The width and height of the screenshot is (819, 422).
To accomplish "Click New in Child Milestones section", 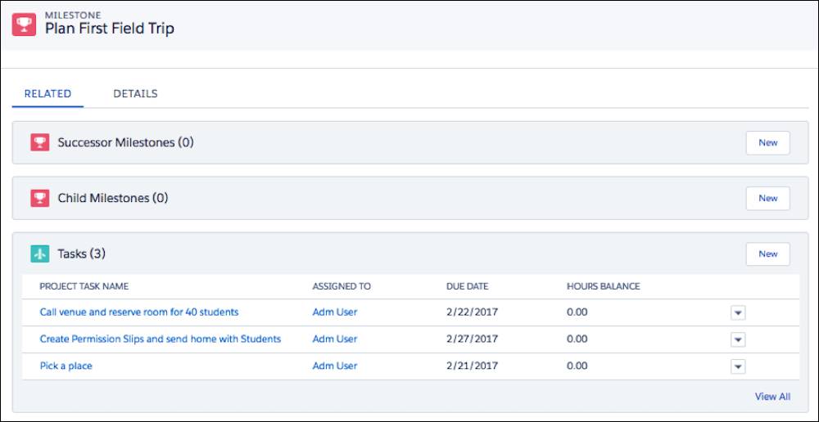I will (768, 198).
